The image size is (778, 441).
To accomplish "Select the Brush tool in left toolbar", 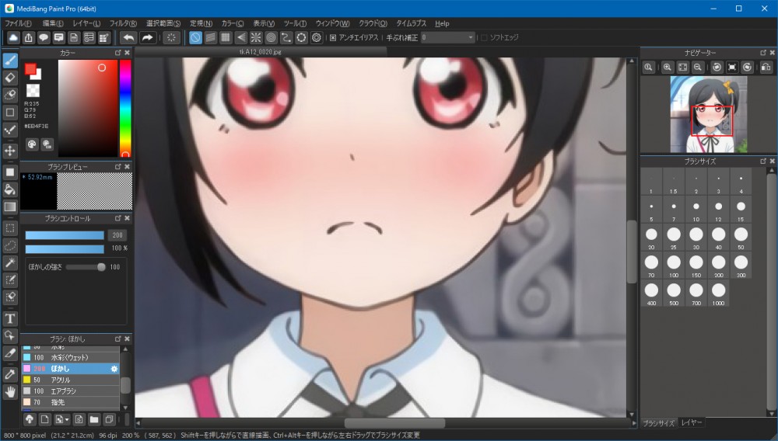I will click(x=10, y=61).
